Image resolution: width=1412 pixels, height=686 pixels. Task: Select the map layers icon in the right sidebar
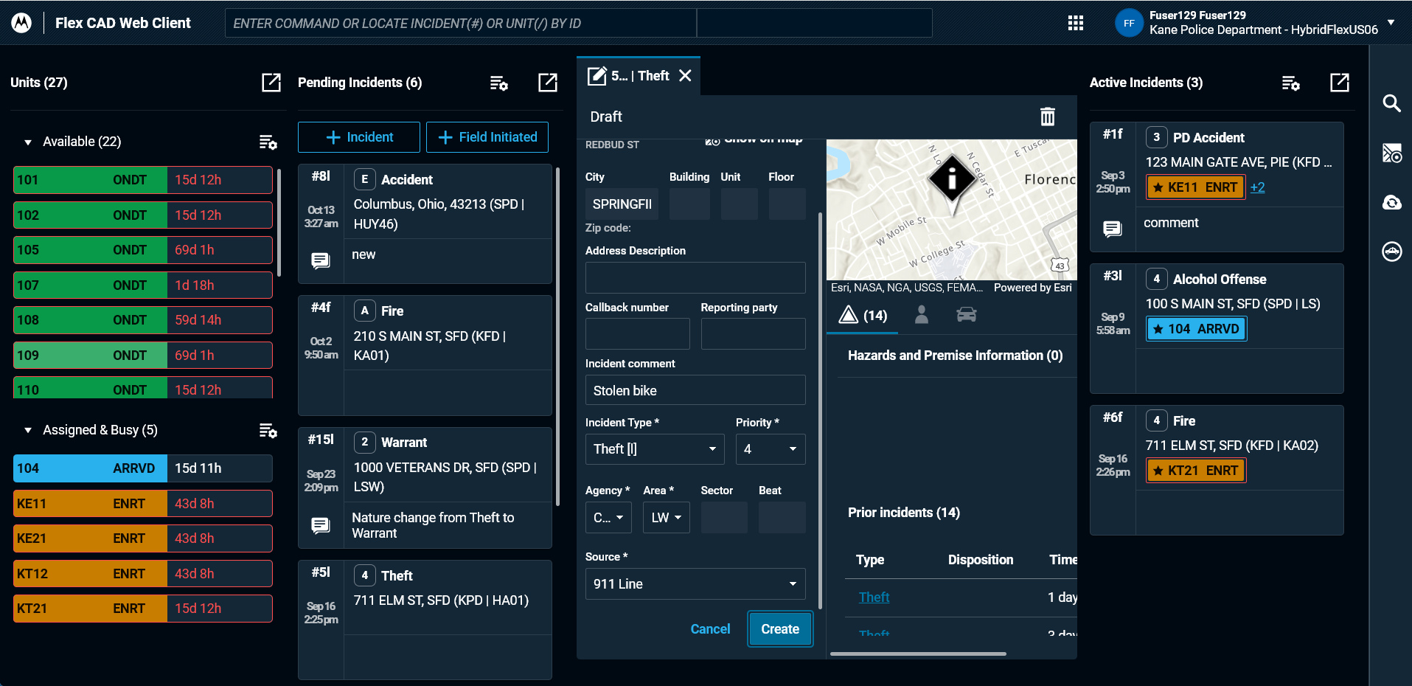1392,153
